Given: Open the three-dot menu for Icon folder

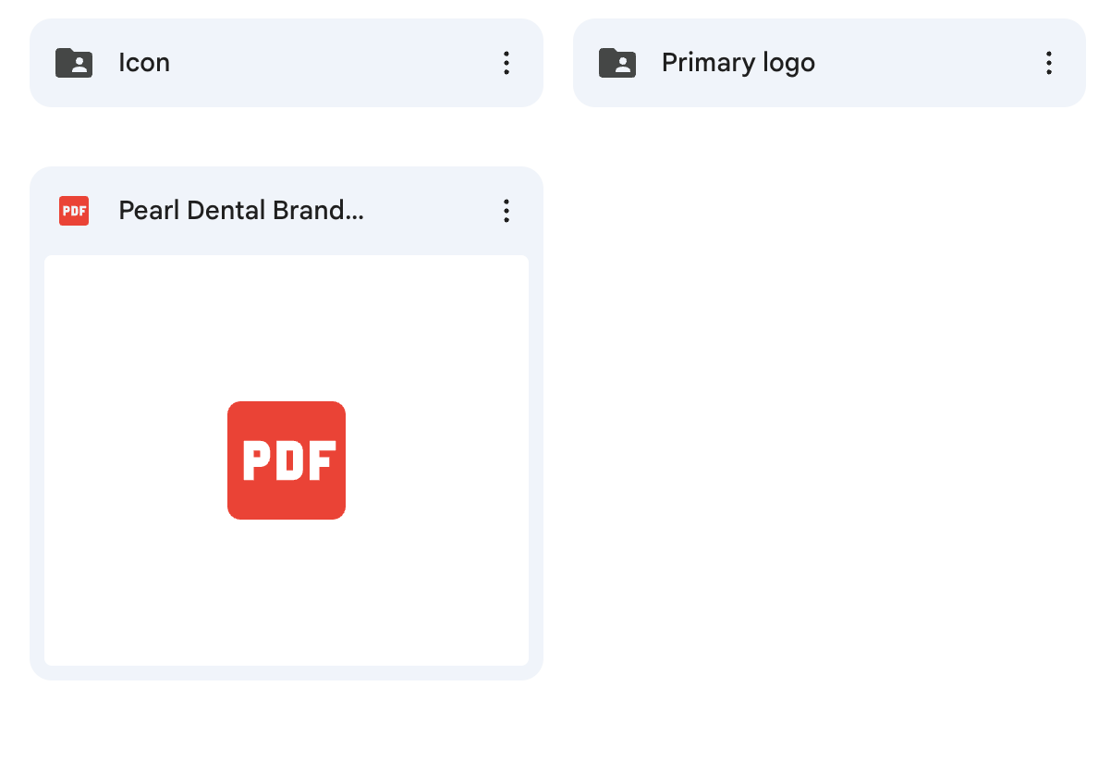Looking at the screenshot, I should click(x=507, y=63).
